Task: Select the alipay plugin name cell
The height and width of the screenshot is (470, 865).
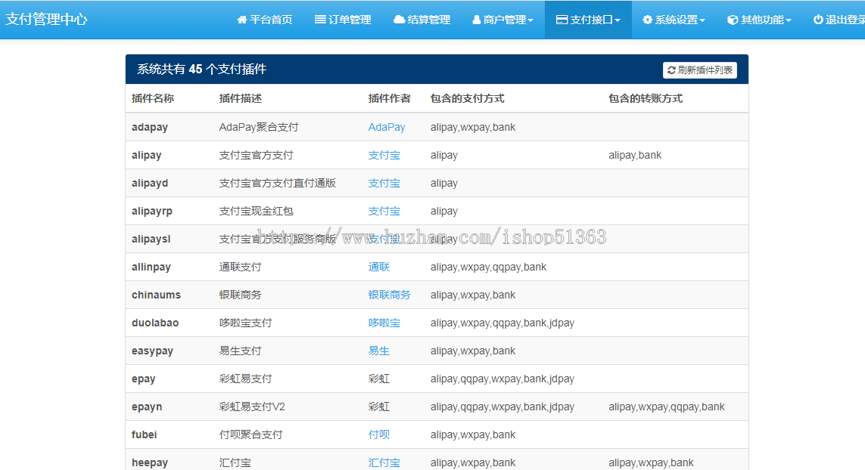Action: tap(146, 156)
